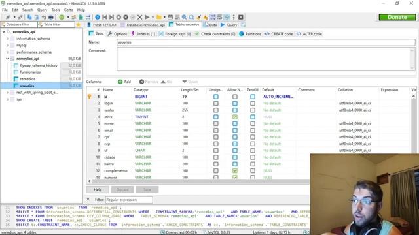Click the Donate button
The image size is (419, 235).
pyautogui.click(x=397, y=17)
